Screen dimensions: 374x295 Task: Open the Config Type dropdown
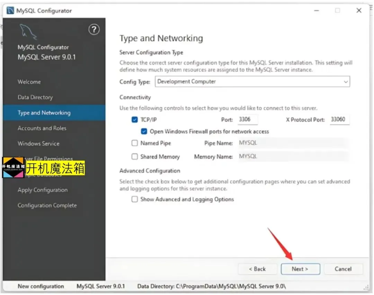[252, 81]
